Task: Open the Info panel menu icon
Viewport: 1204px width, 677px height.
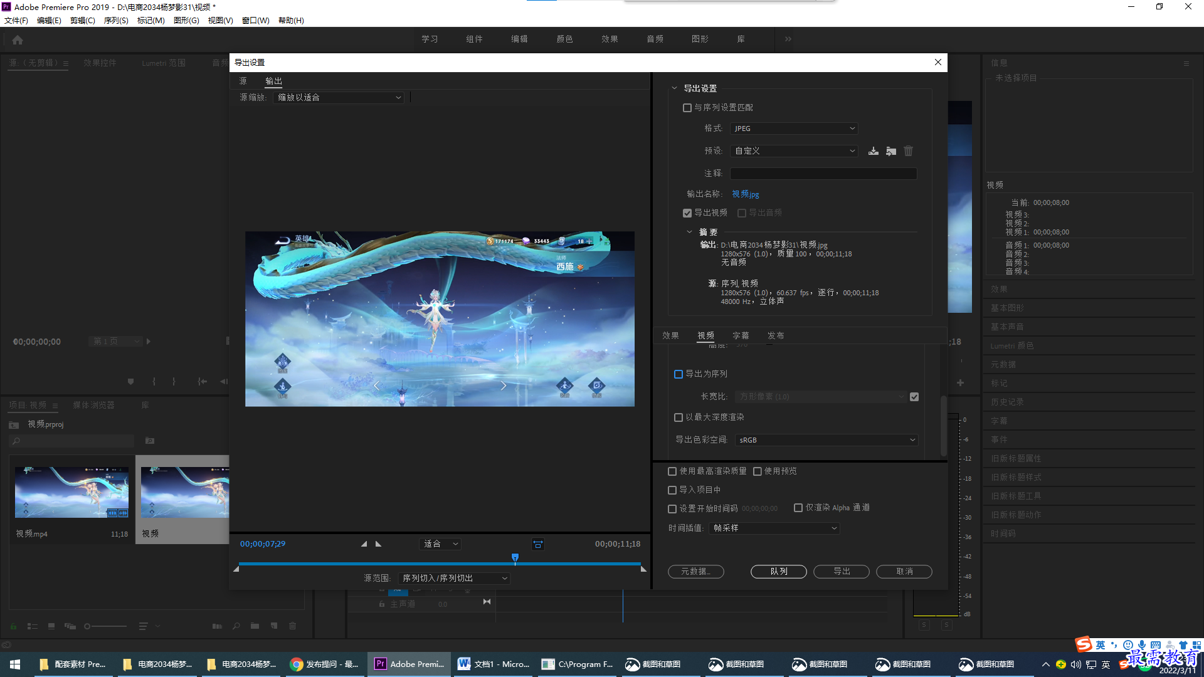Action: coord(1186,63)
